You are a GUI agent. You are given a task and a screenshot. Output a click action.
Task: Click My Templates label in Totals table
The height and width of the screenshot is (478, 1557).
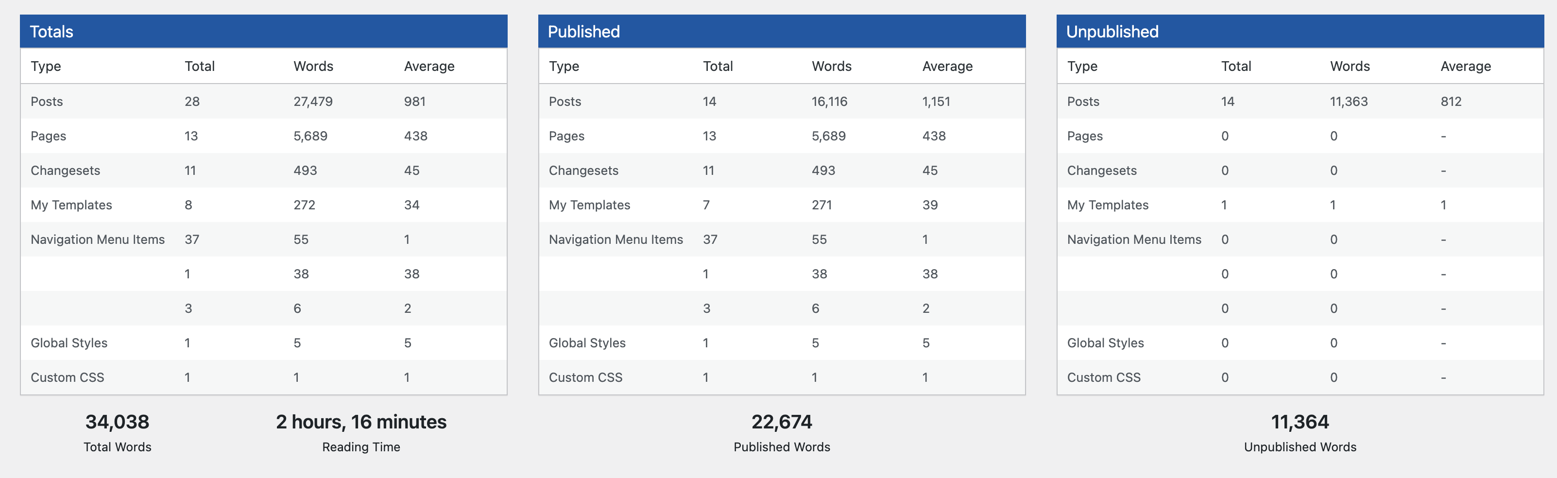(71, 205)
